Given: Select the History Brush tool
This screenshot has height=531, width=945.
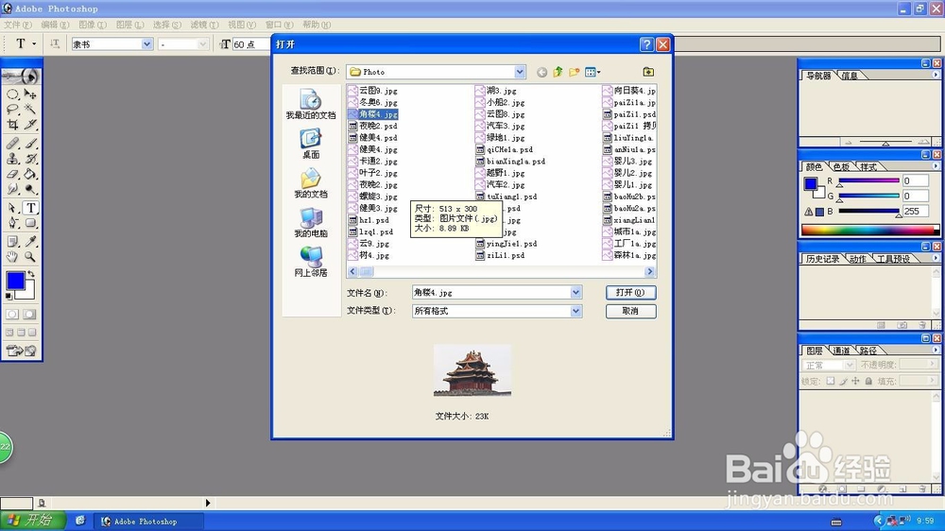Looking at the screenshot, I should pyautogui.click(x=30, y=159).
